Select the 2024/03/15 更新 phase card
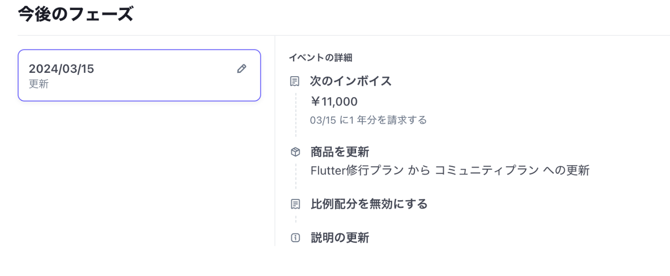The width and height of the screenshot is (670, 276). [139, 76]
